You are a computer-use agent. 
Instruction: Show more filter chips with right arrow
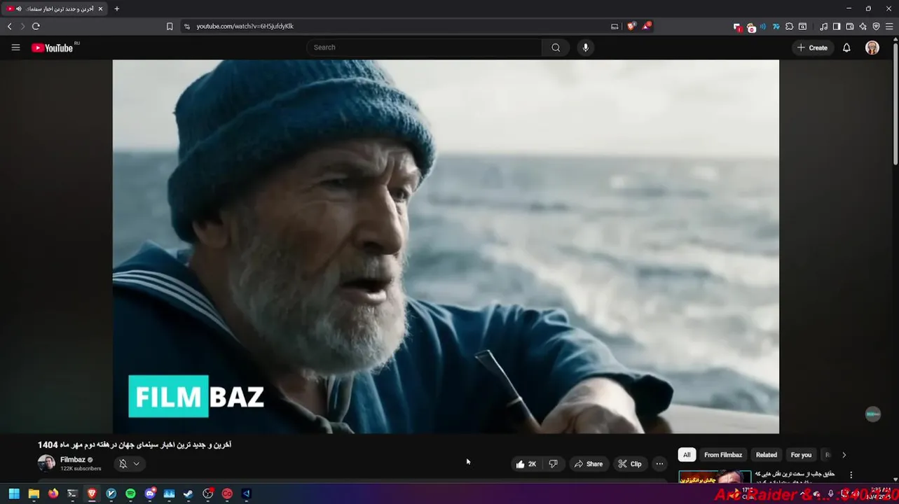(x=844, y=455)
